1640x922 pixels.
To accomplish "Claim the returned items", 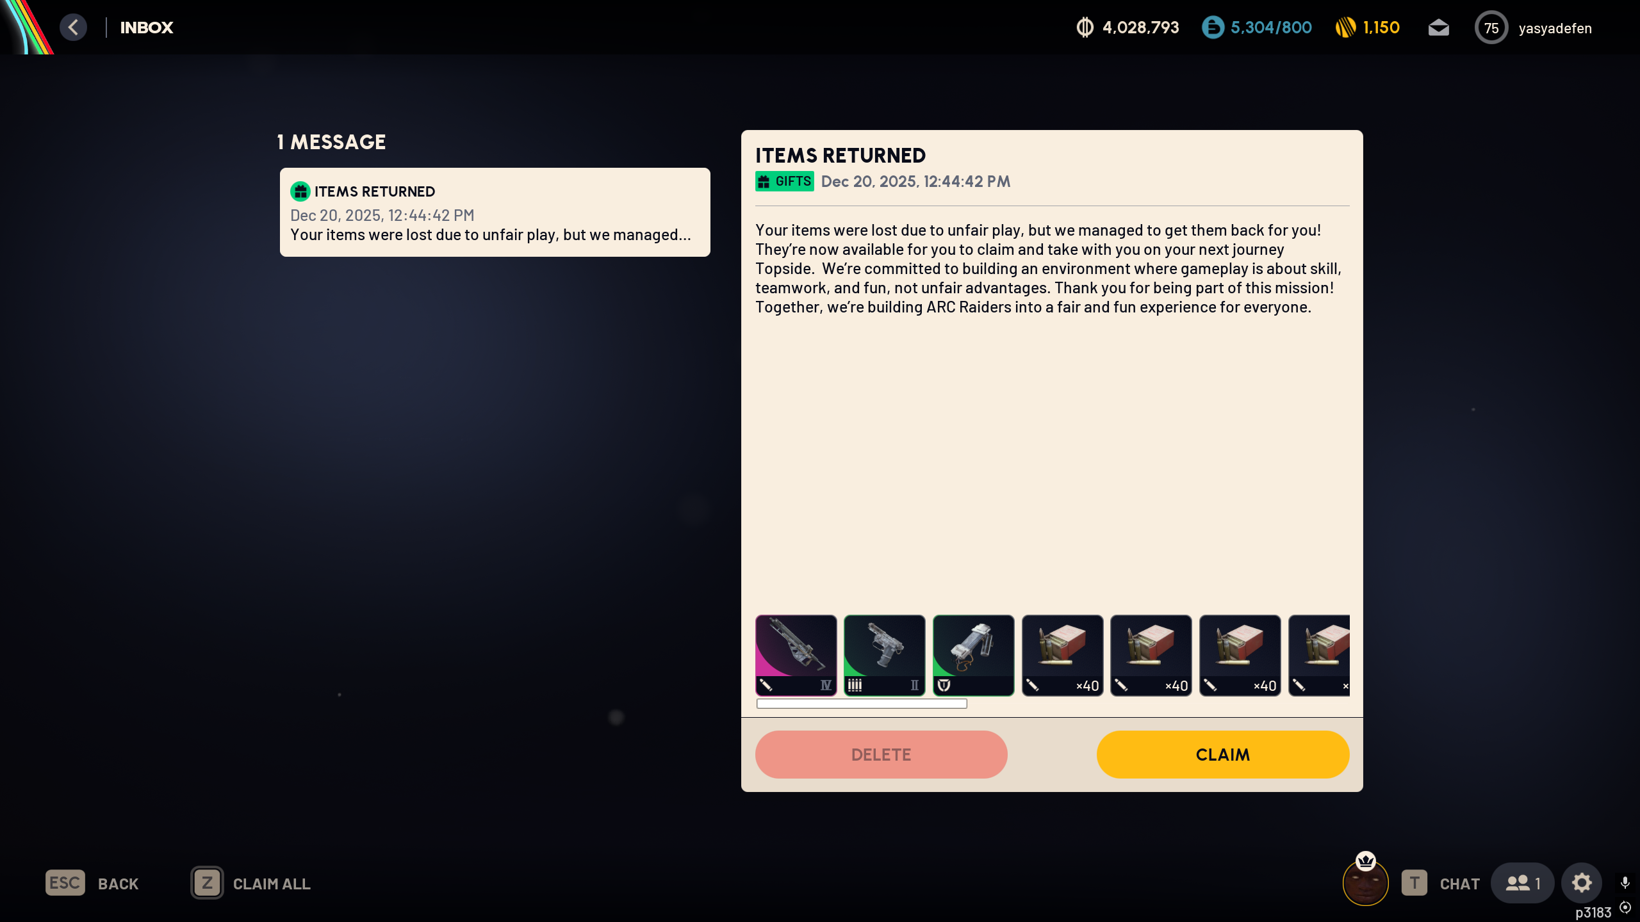I will (1222, 754).
